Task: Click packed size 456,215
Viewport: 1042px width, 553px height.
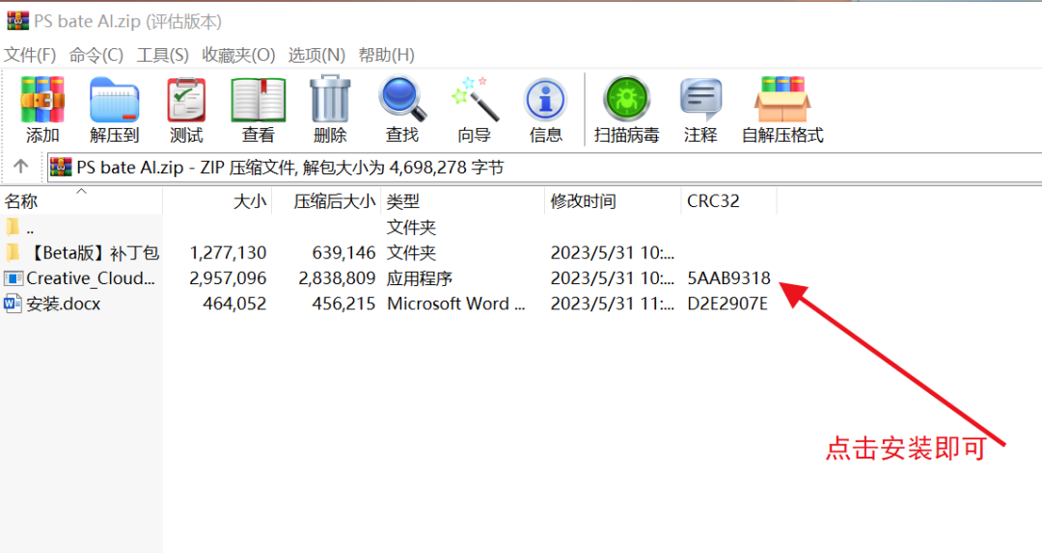Action: click(343, 303)
